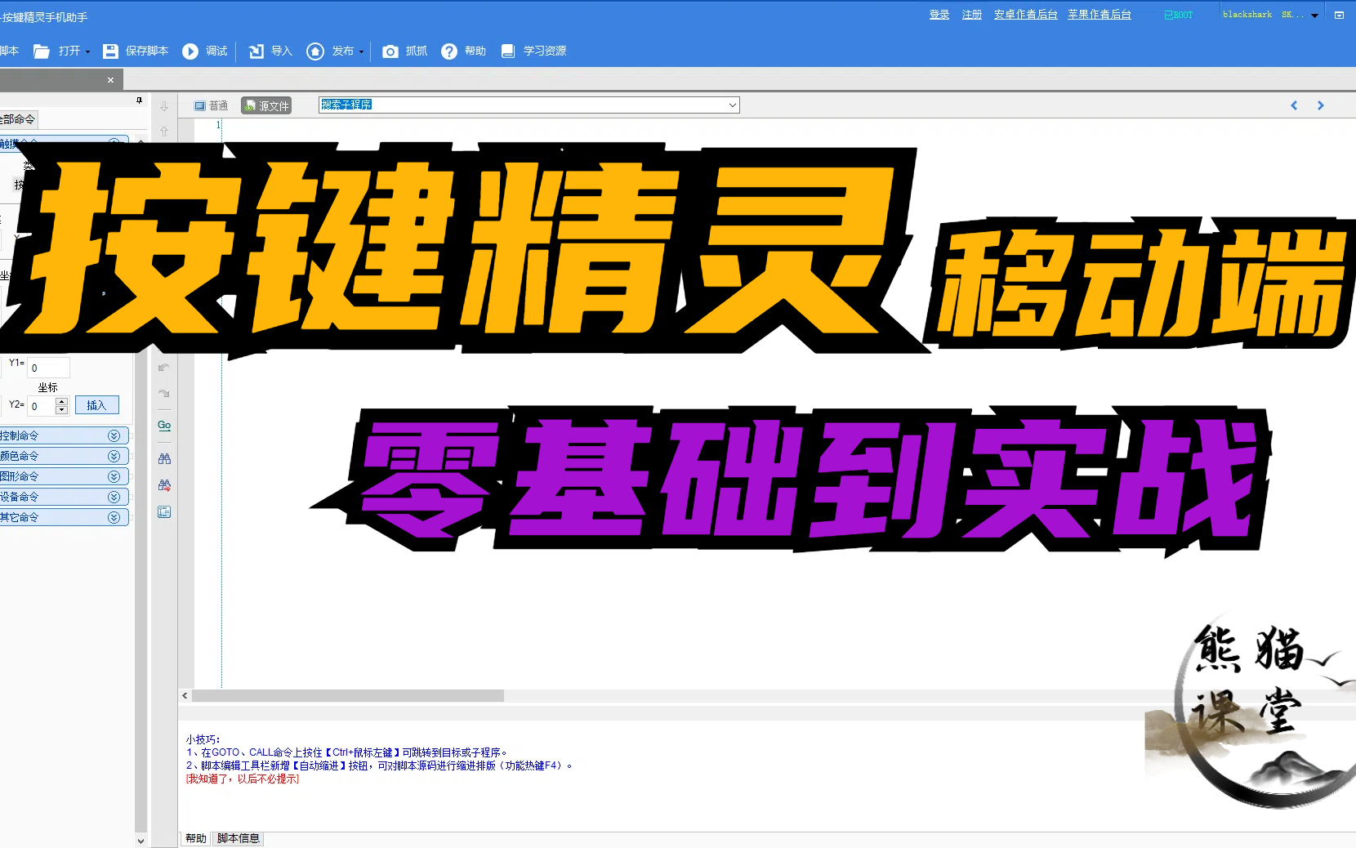This screenshot has height=848, width=1356.
Task: Click the command panel scroll-down arrow
Action: click(x=141, y=841)
